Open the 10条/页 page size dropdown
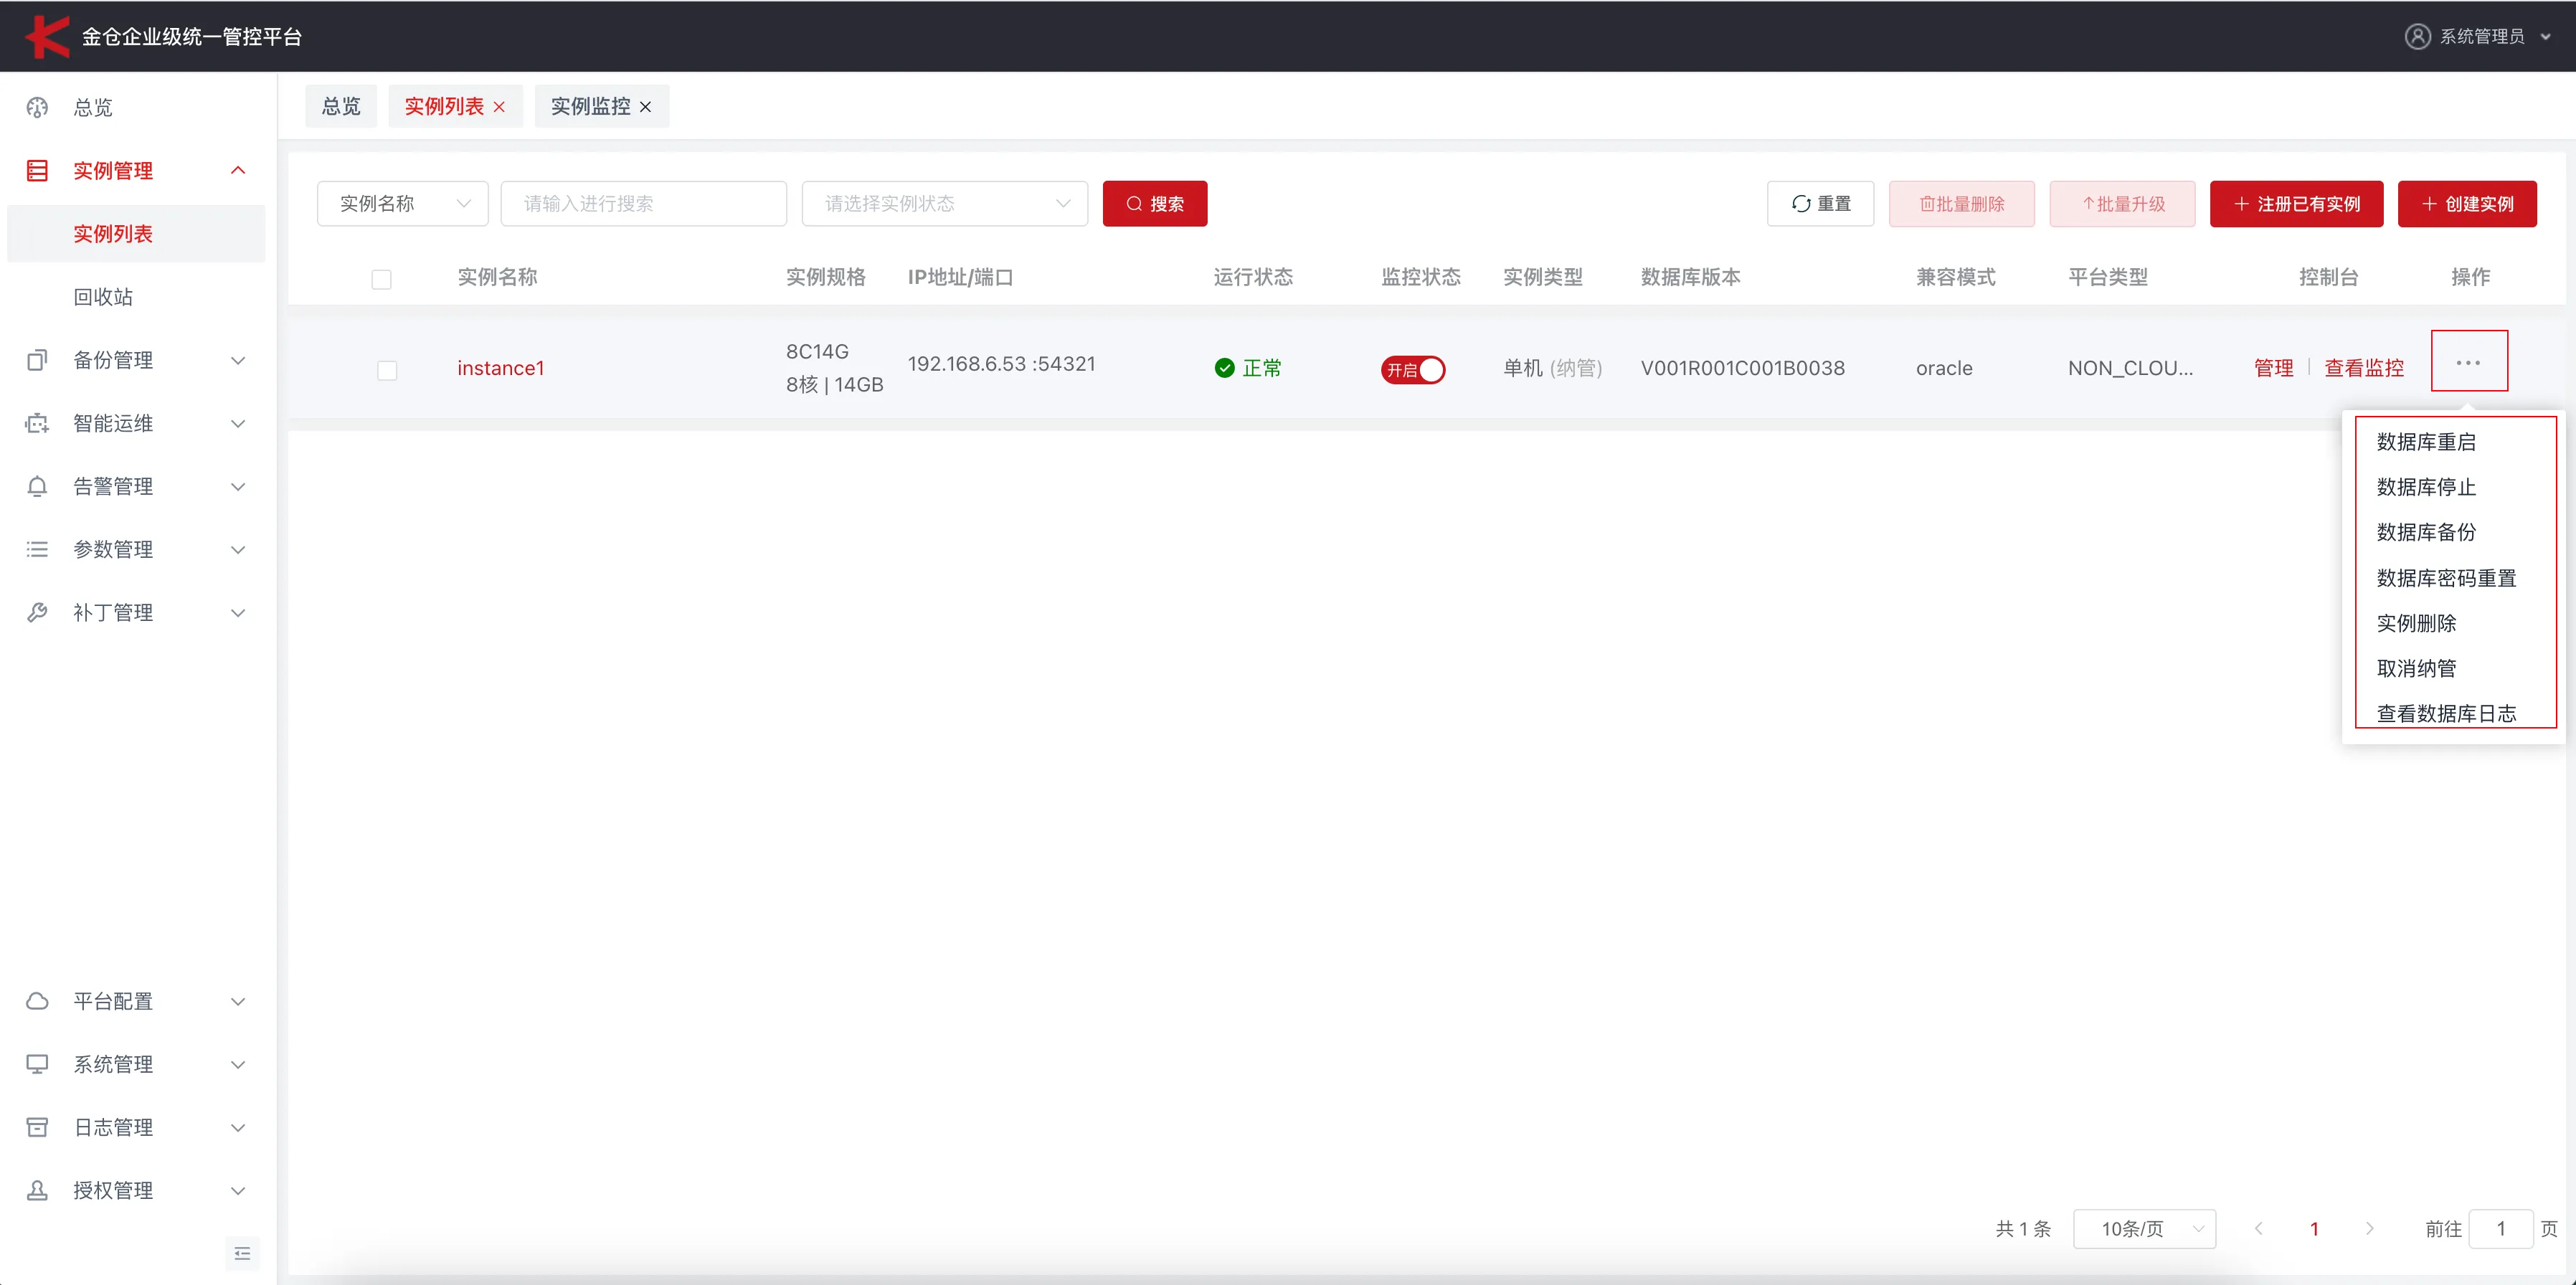Viewport: 2576px width, 1285px height. point(2144,1229)
